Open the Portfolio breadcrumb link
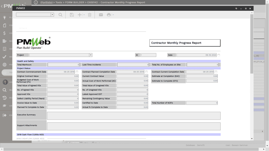269x151 pixels. point(46,2)
